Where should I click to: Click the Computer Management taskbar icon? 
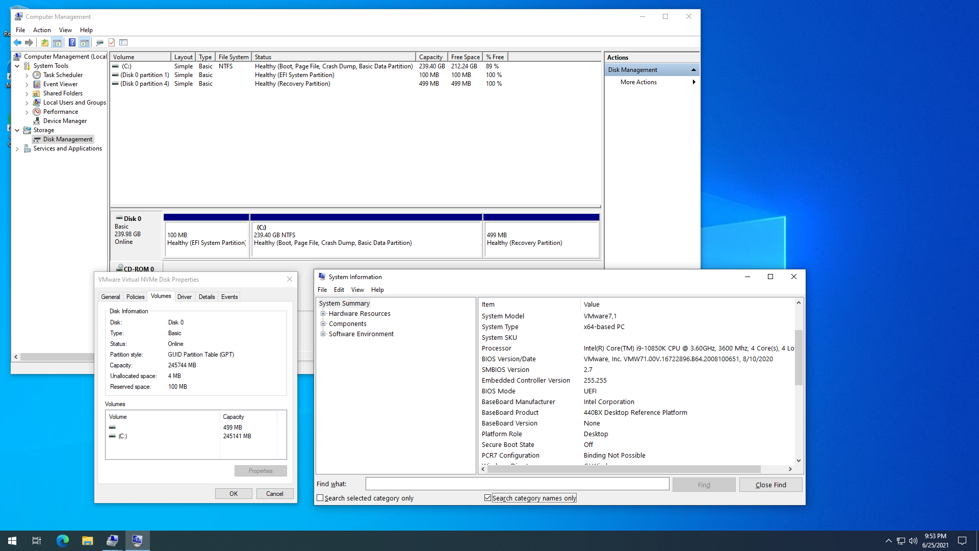pyautogui.click(x=112, y=541)
